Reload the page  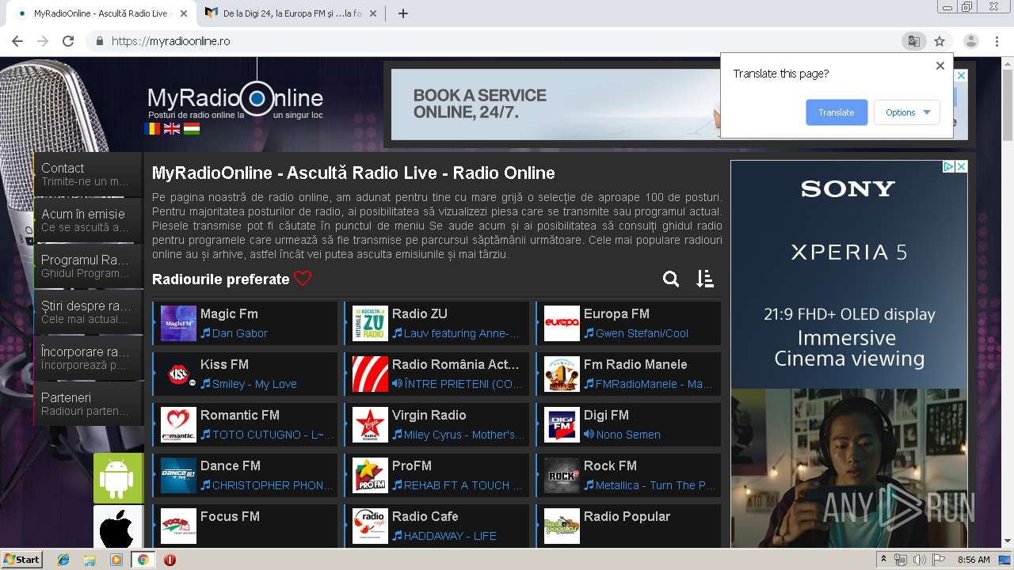pos(68,41)
